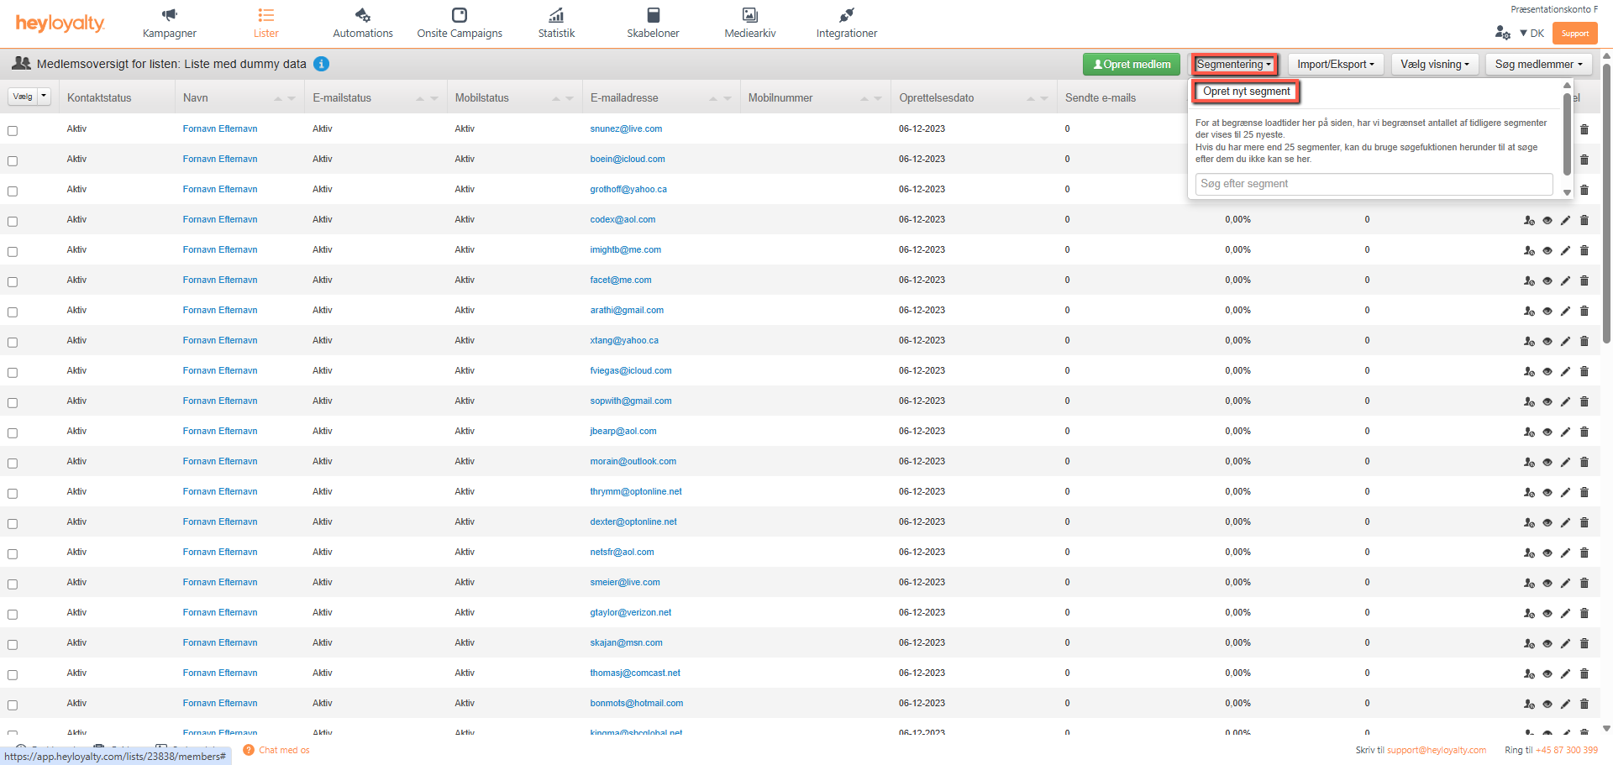Image resolution: width=1613 pixels, height=765 pixels.
Task: Expand the Import/Eksport dropdown
Action: (1335, 65)
